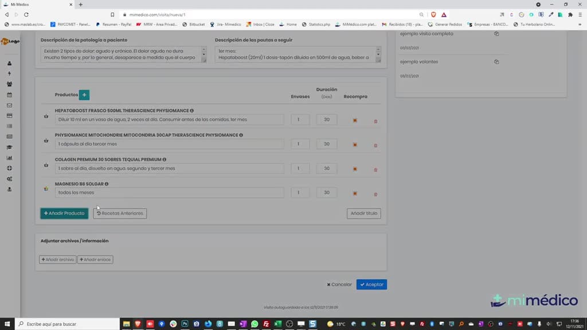This screenshot has height=330, width=587.
Task: Open the settings gears sidebar icon
Action: click(x=9, y=179)
